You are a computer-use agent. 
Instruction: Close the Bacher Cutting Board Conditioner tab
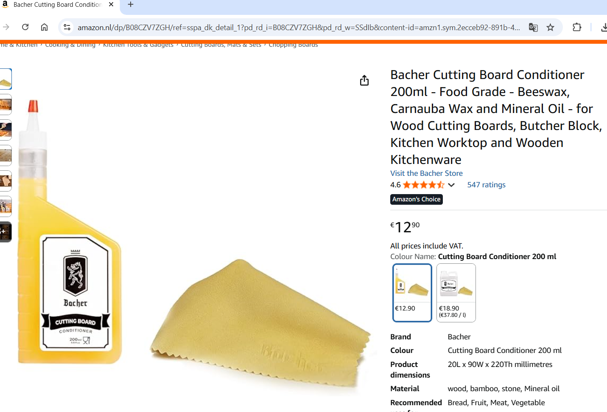point(111,5)
